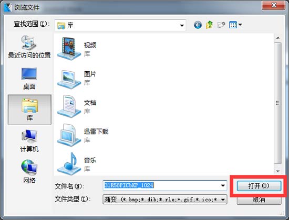Screen dimensions: 289x220
Task: Go up one folder level icon
Action: click(209, 25)
